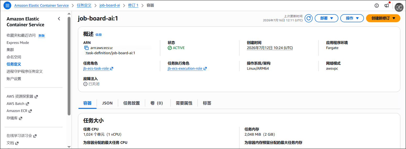Open the jb-ecs-task-role link
This screenshot has height=149, width=406.
click(x=96, y=68)
